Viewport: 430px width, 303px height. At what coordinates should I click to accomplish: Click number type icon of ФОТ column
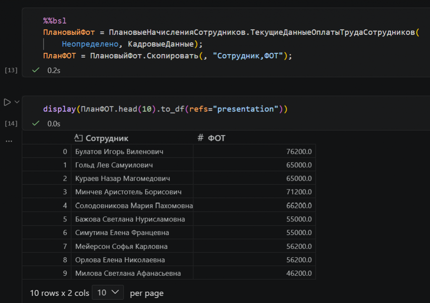200,138
